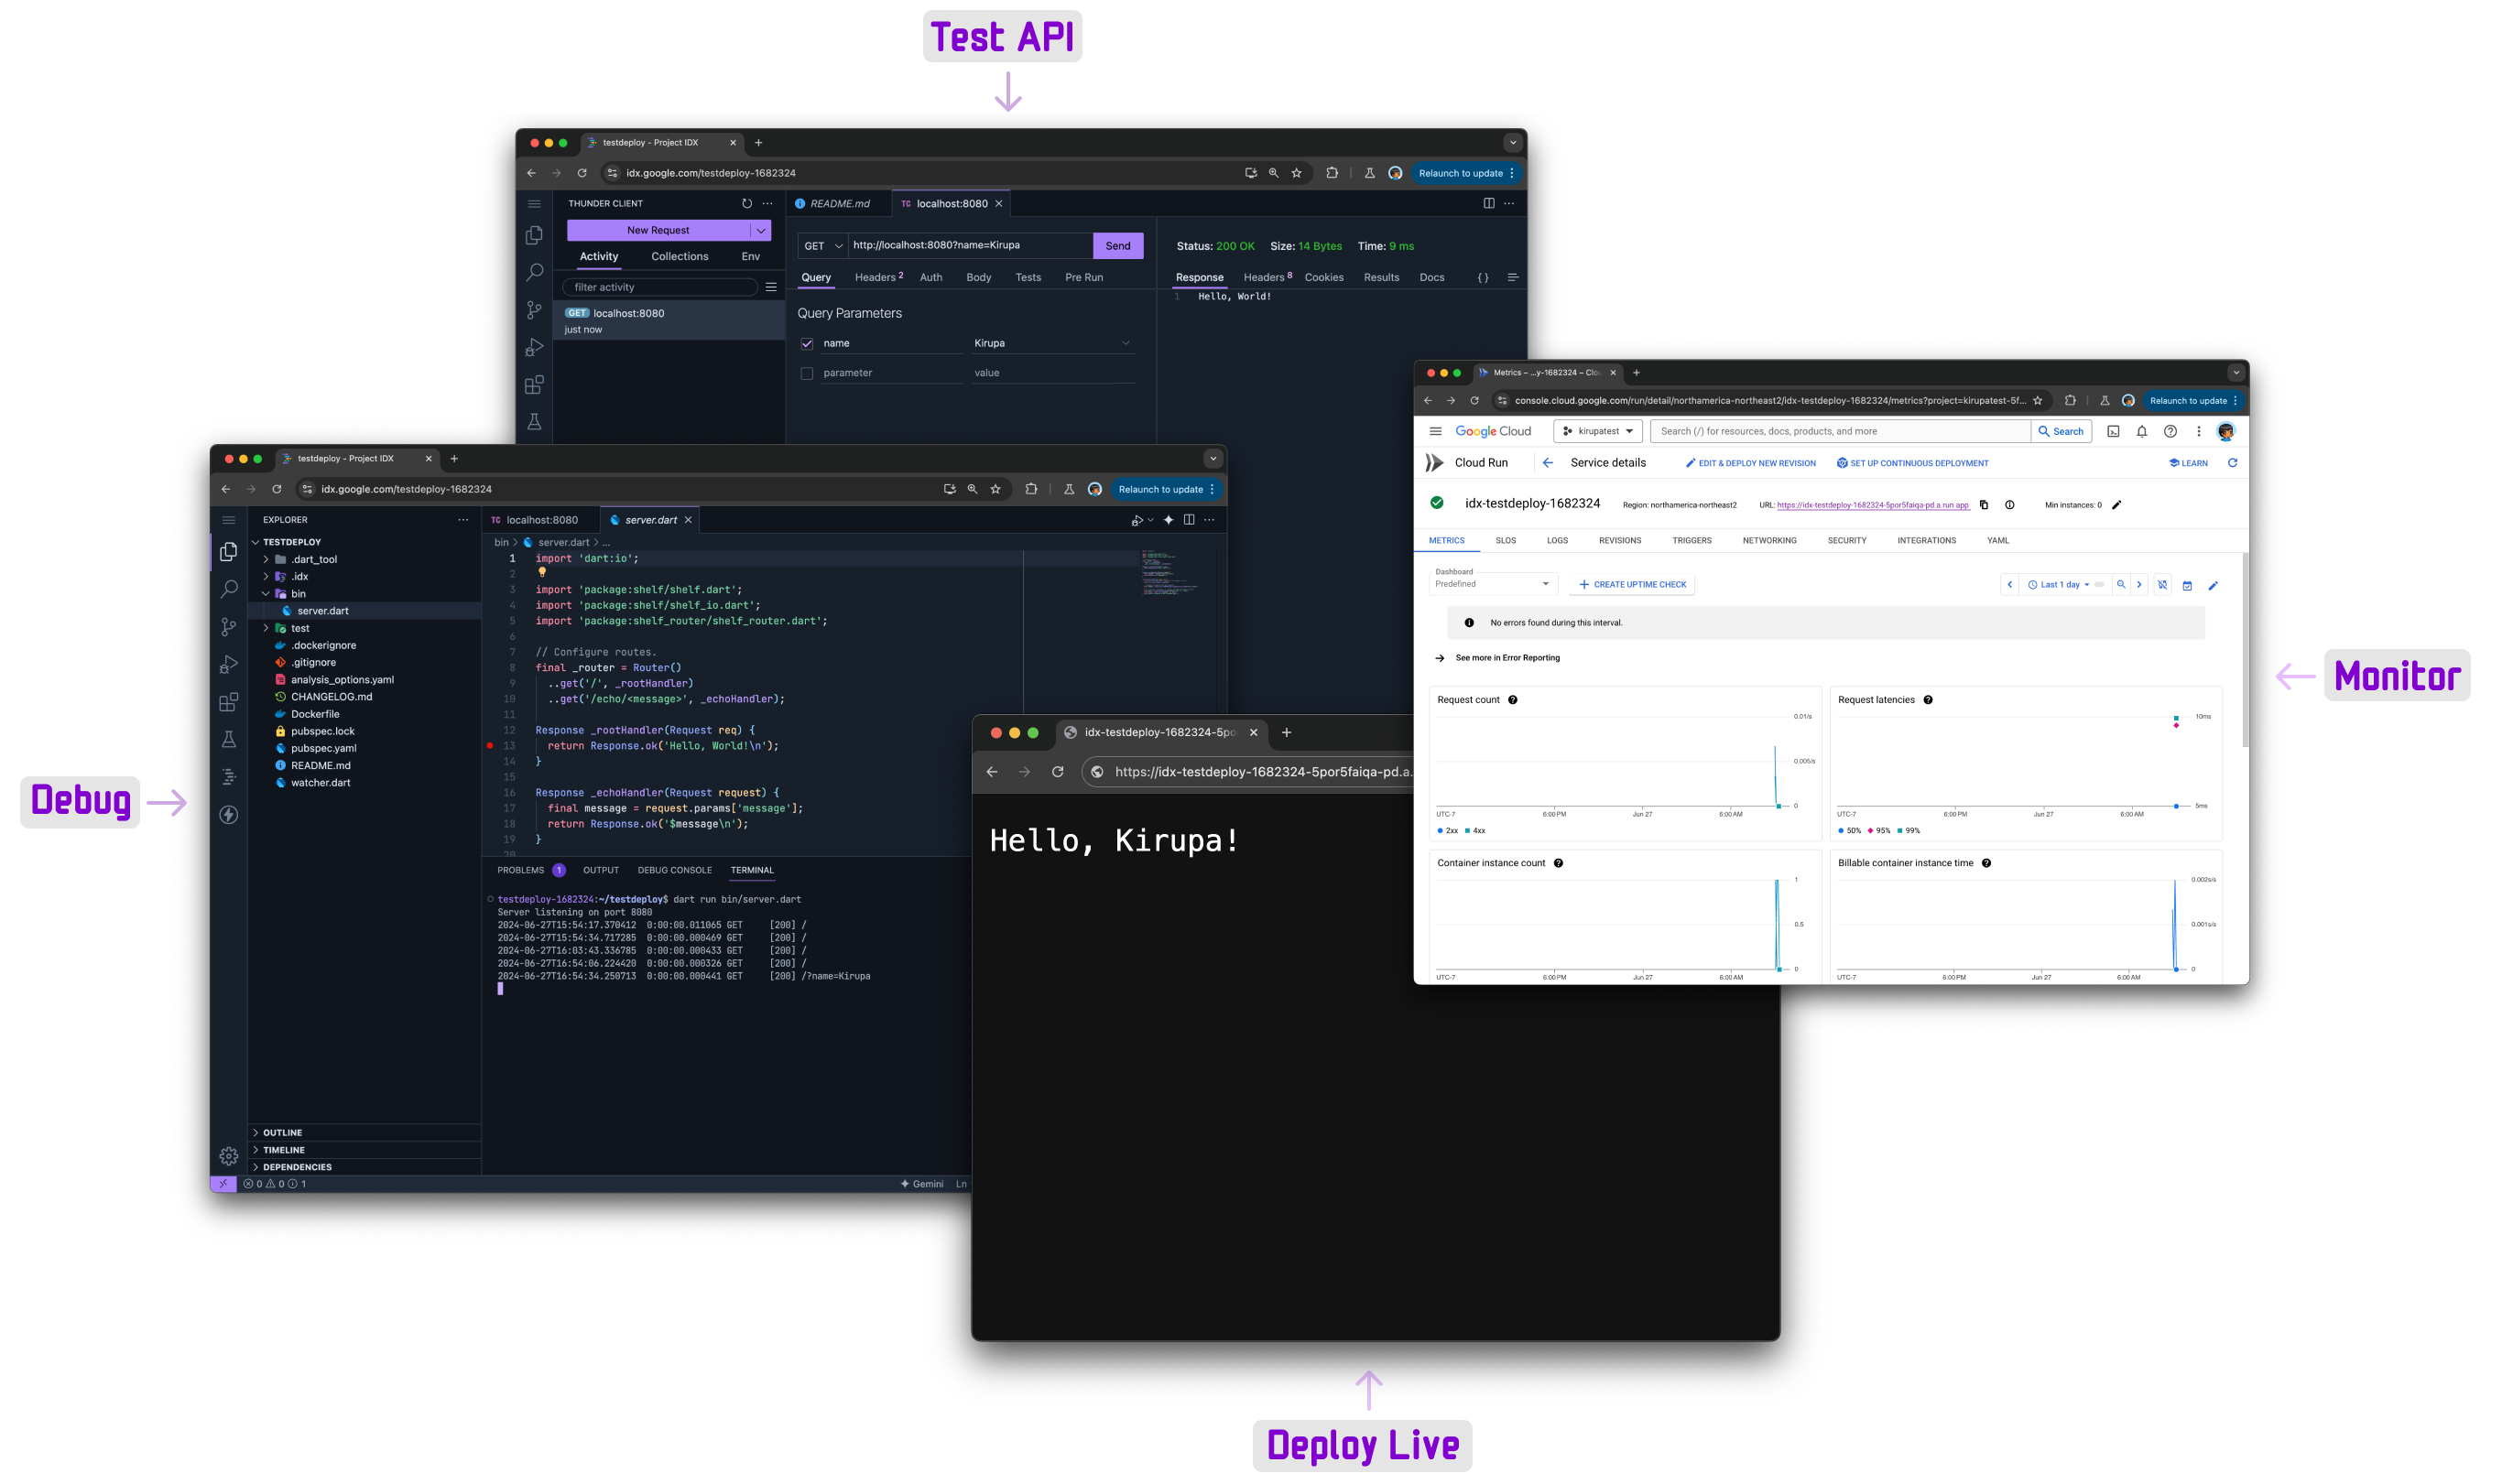Image resolution: width=2502 pixels, height=1484 pixels.
Task: Toggle the 4xx series in Request count legend
Action: point(1474,830)
